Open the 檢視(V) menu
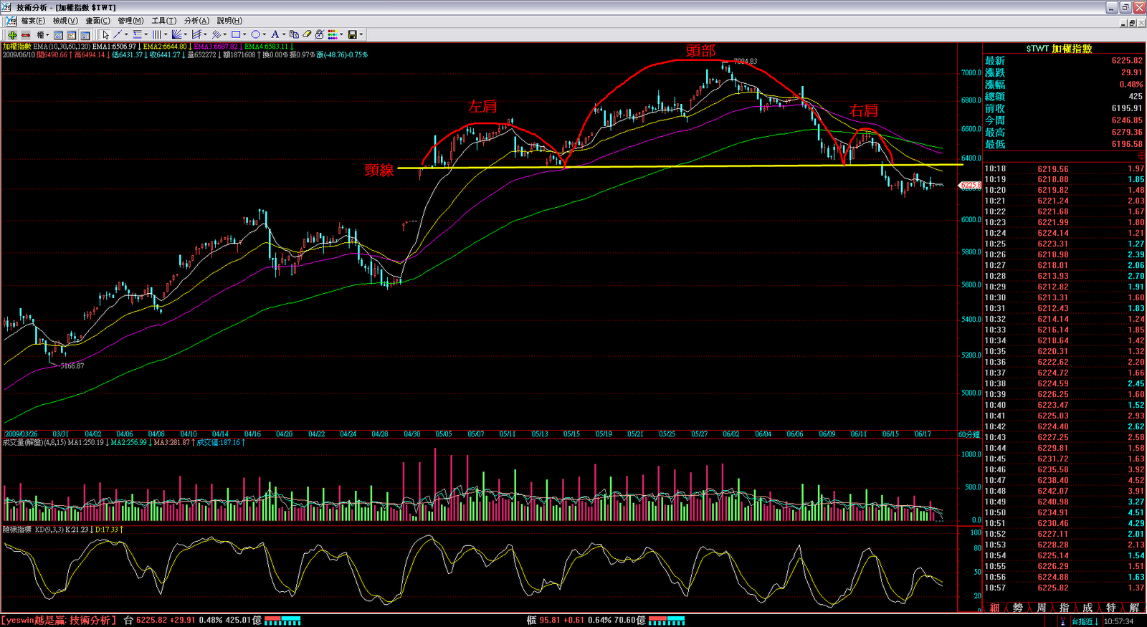The image size is (1147, 627). (x=65, y=21)
